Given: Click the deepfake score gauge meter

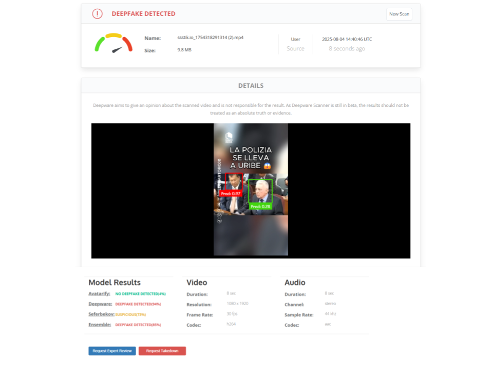Looking at the screenshot, I should point(113,43).
